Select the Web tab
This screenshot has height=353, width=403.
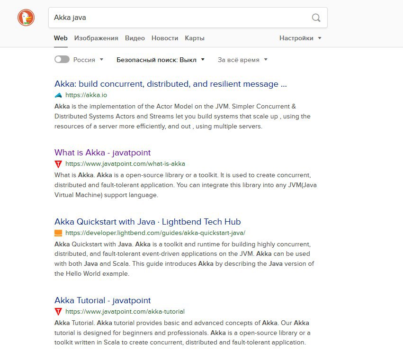(x=61, y=38)
